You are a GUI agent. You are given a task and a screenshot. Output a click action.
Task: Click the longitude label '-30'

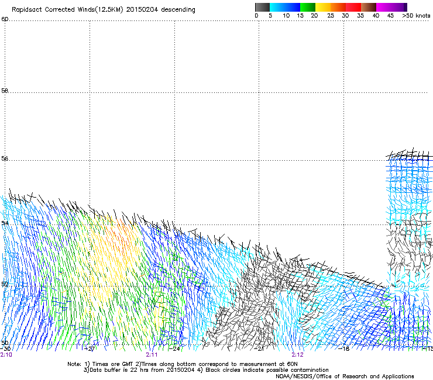5,349
